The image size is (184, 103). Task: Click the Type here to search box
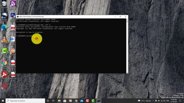[25, 101]
